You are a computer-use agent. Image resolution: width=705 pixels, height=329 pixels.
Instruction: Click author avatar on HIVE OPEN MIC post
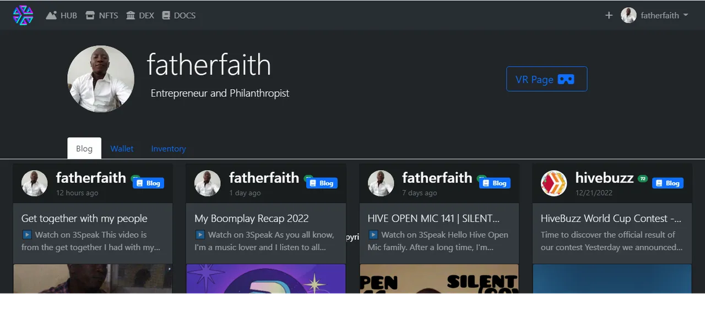point(381,183)
